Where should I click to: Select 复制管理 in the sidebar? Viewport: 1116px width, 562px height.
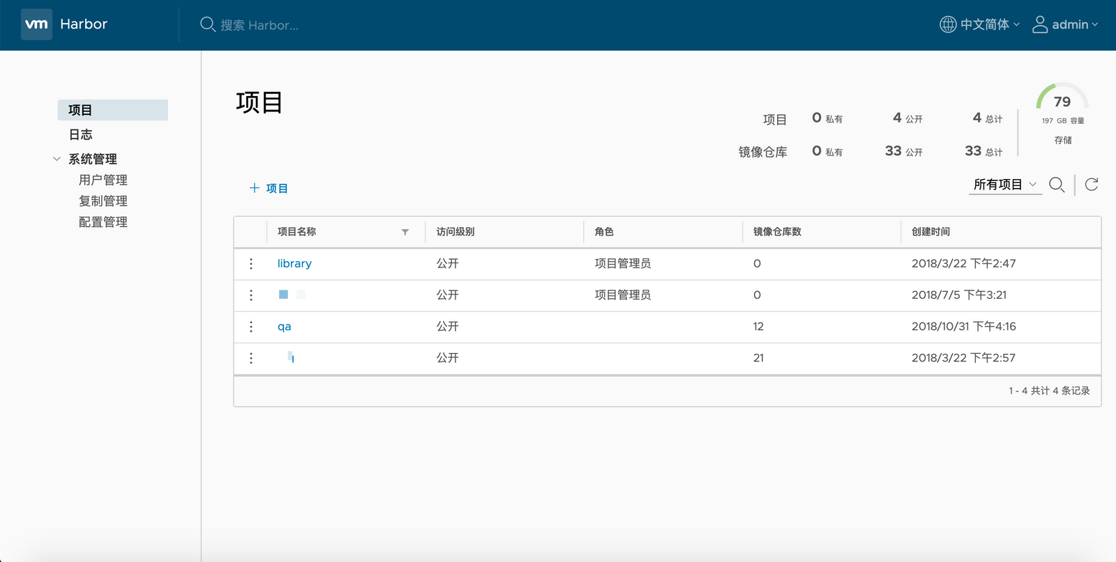pos(103,201)
